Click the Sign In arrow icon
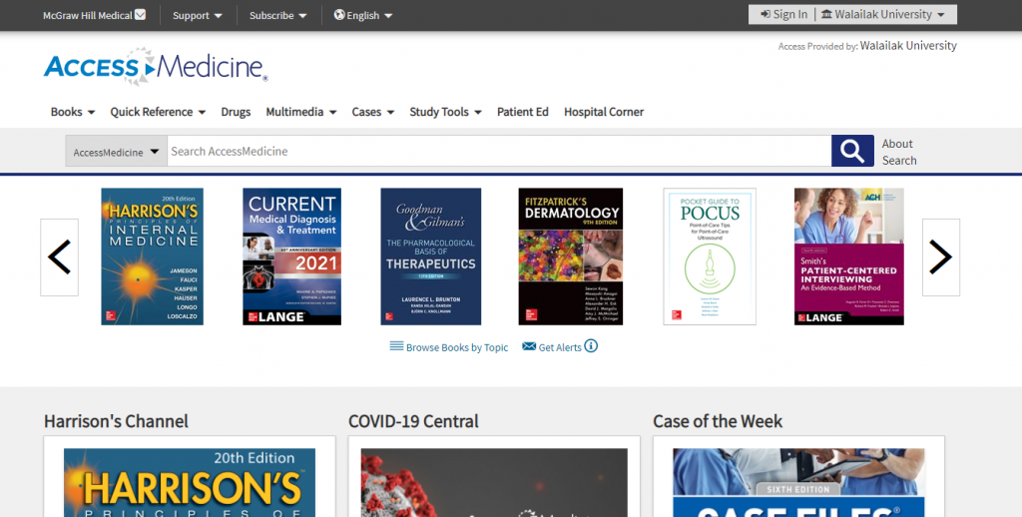Viewport: 1022px width, 517px height. [x=766, y=14]
